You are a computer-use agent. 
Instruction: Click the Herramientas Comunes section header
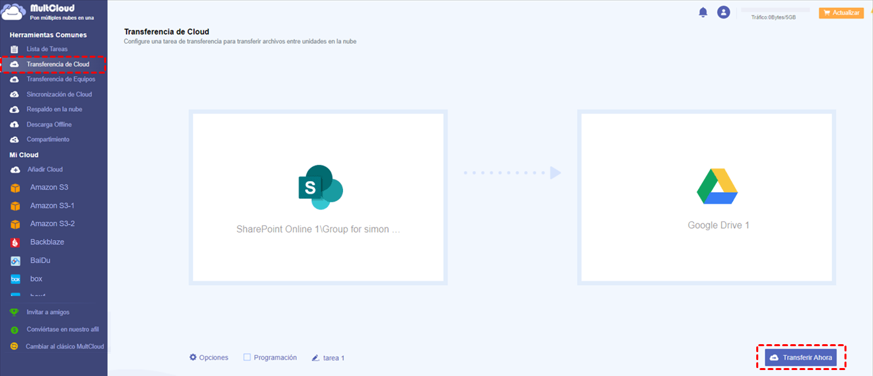coord(48,34)
